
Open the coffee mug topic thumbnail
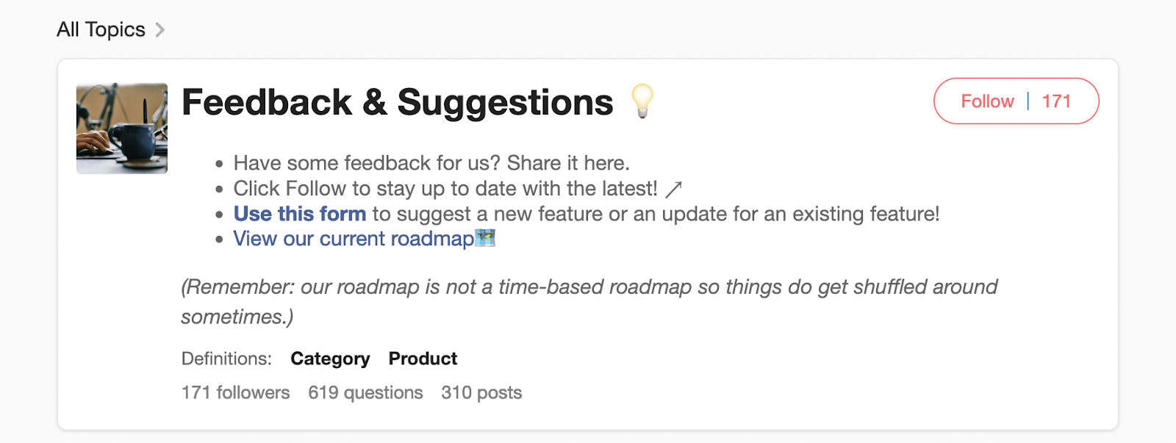coord(122,129)
